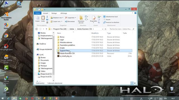Open Images under Ce PC
Image resolution: width=179 pixels, height=100 pixels.
coord(43,63)
